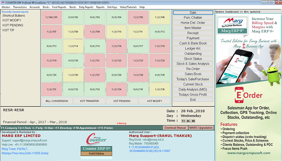Image resolution: width=282 pixels, height=161 pixels.
Task: Select table T26 tile
Action: tap(73, 75)
